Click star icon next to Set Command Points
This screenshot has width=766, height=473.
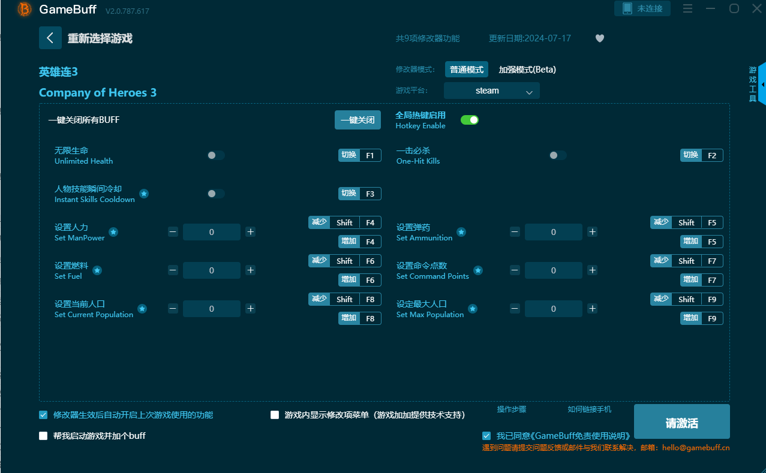478,270
